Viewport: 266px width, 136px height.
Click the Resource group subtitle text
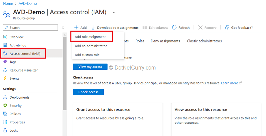pos(24,18)
